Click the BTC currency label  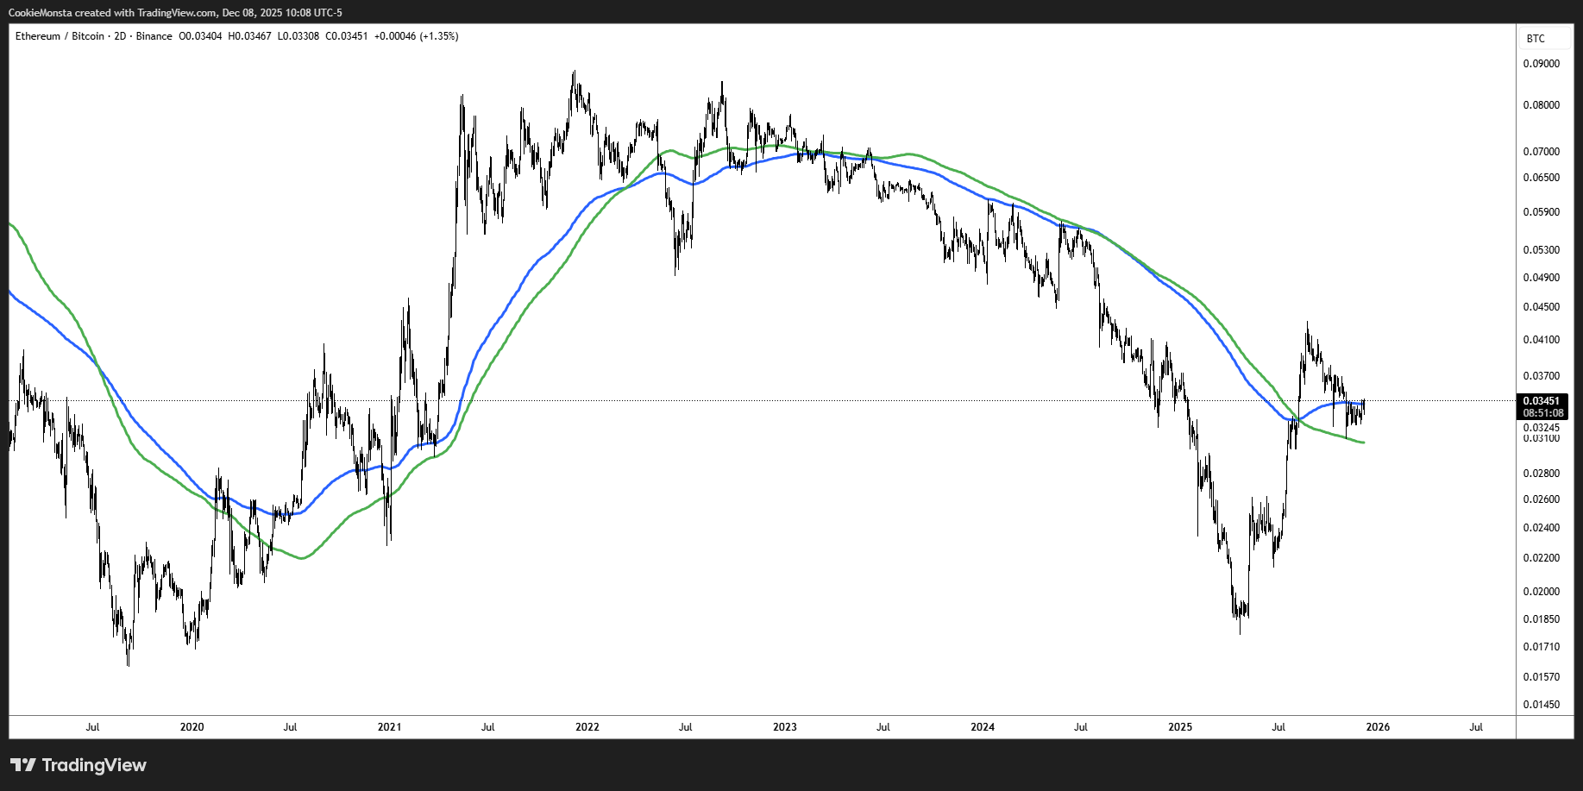1536,39
